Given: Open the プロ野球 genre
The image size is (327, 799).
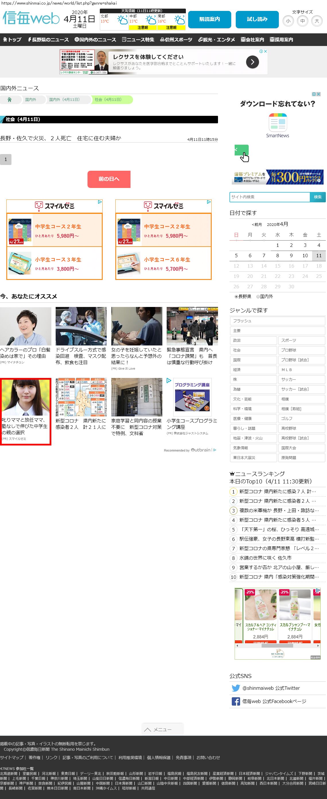Looking at the screenshot, I should (301, 350).
